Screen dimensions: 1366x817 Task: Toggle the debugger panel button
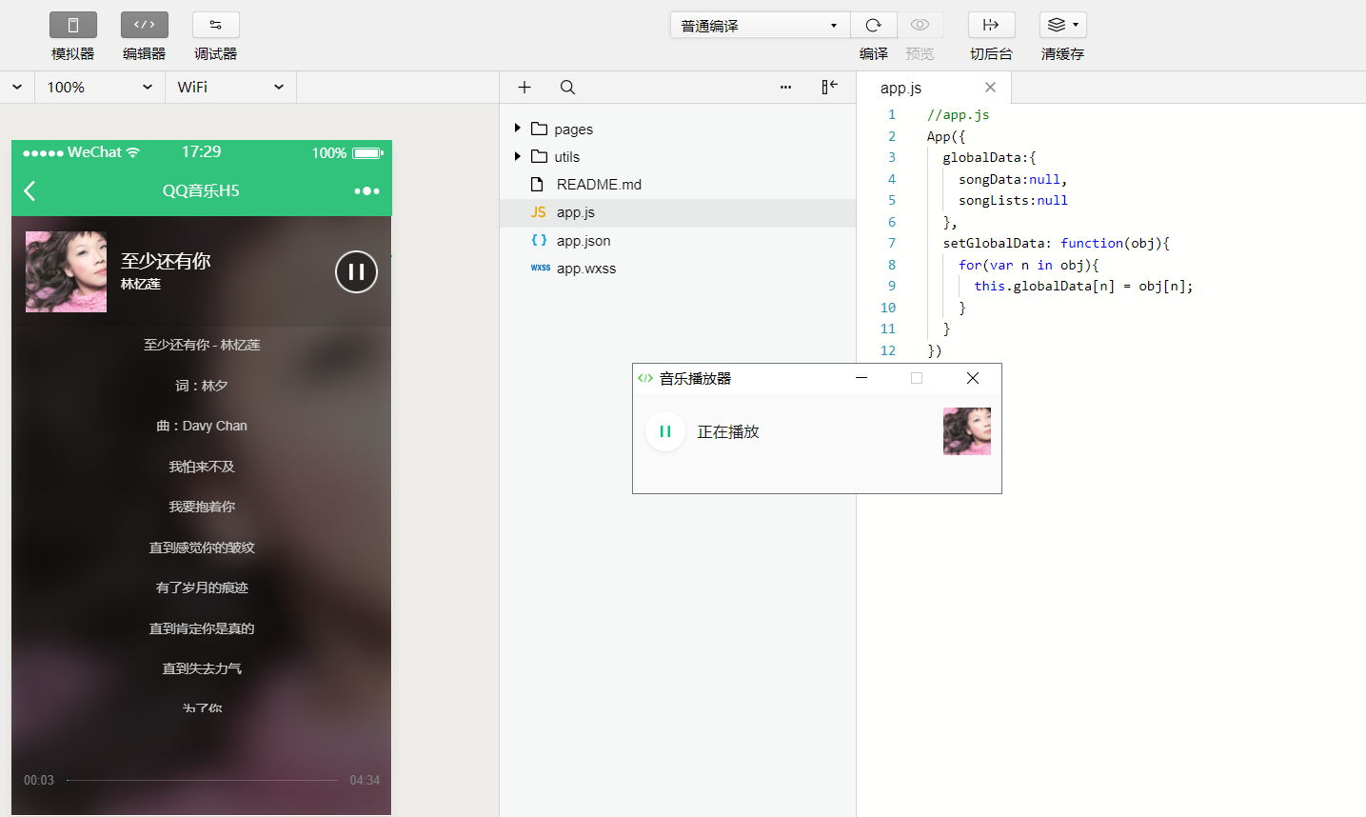click(x=216, y=25)
